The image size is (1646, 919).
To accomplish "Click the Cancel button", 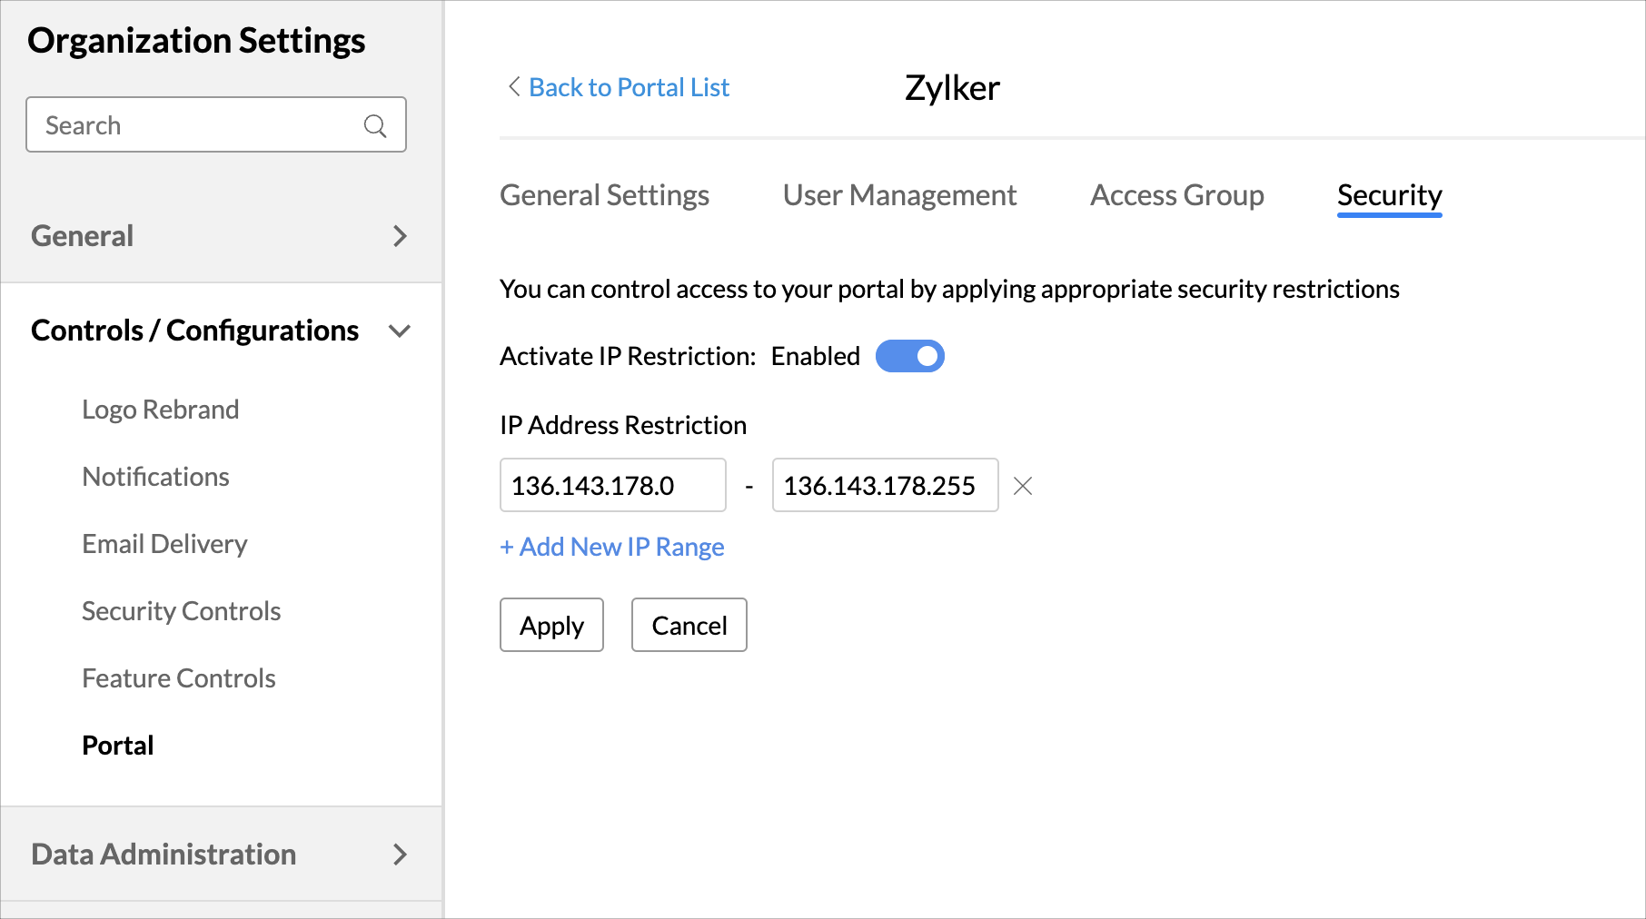I will (689, 625).
